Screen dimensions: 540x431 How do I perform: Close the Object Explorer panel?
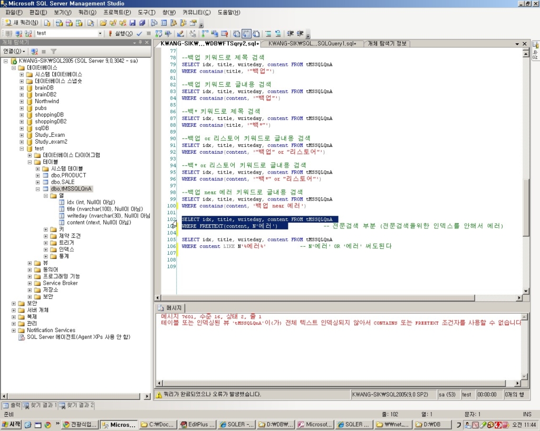pyautogui.click(x=147, y=42)
